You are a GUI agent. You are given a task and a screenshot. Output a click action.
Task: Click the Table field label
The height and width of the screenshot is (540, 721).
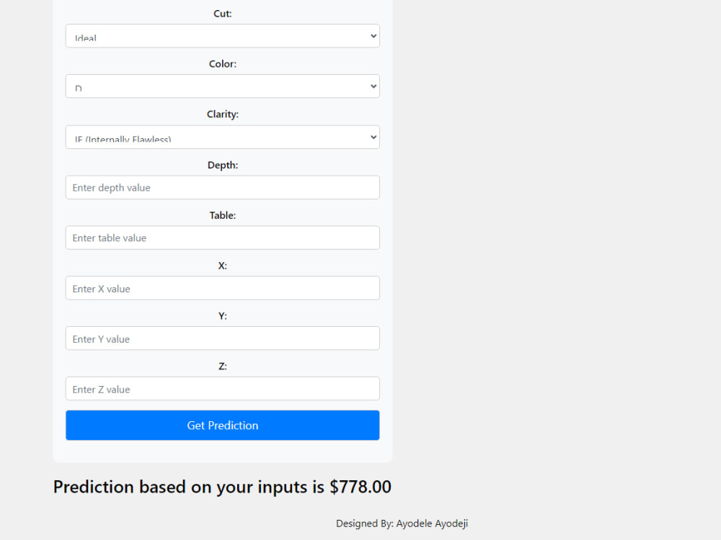click(223, 215)
